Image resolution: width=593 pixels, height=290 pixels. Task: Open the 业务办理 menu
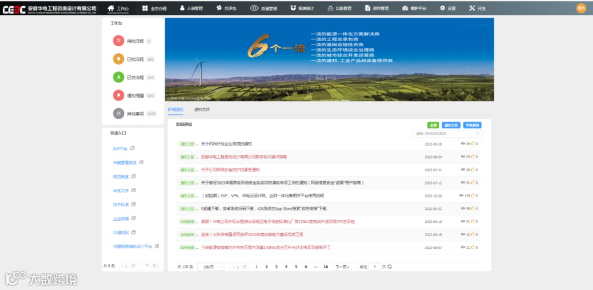click(155, 8)
